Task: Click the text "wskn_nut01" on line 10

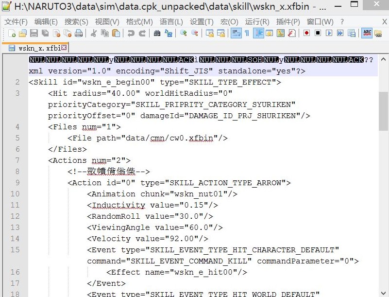Action: [199, 193]
